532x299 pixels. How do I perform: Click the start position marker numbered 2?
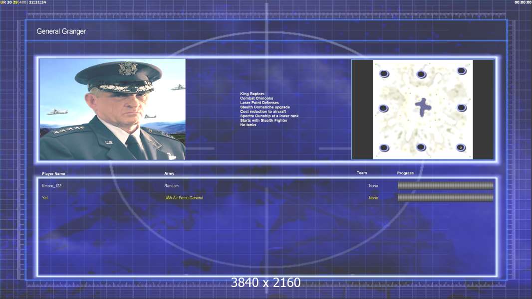tap(461, 148)
